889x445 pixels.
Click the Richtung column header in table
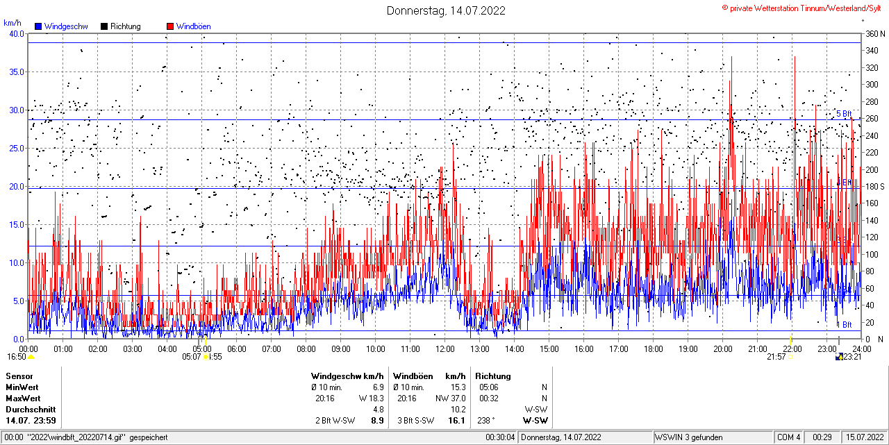[492, 376]
